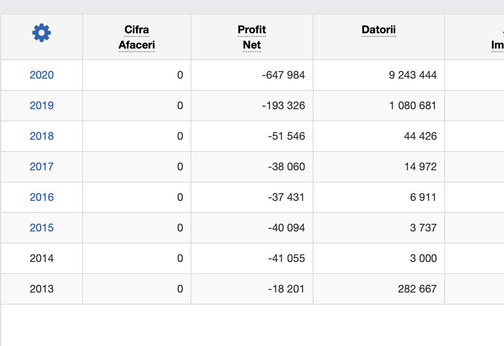Click the debt value 44 426
The image size is (504, 346).
420,136
